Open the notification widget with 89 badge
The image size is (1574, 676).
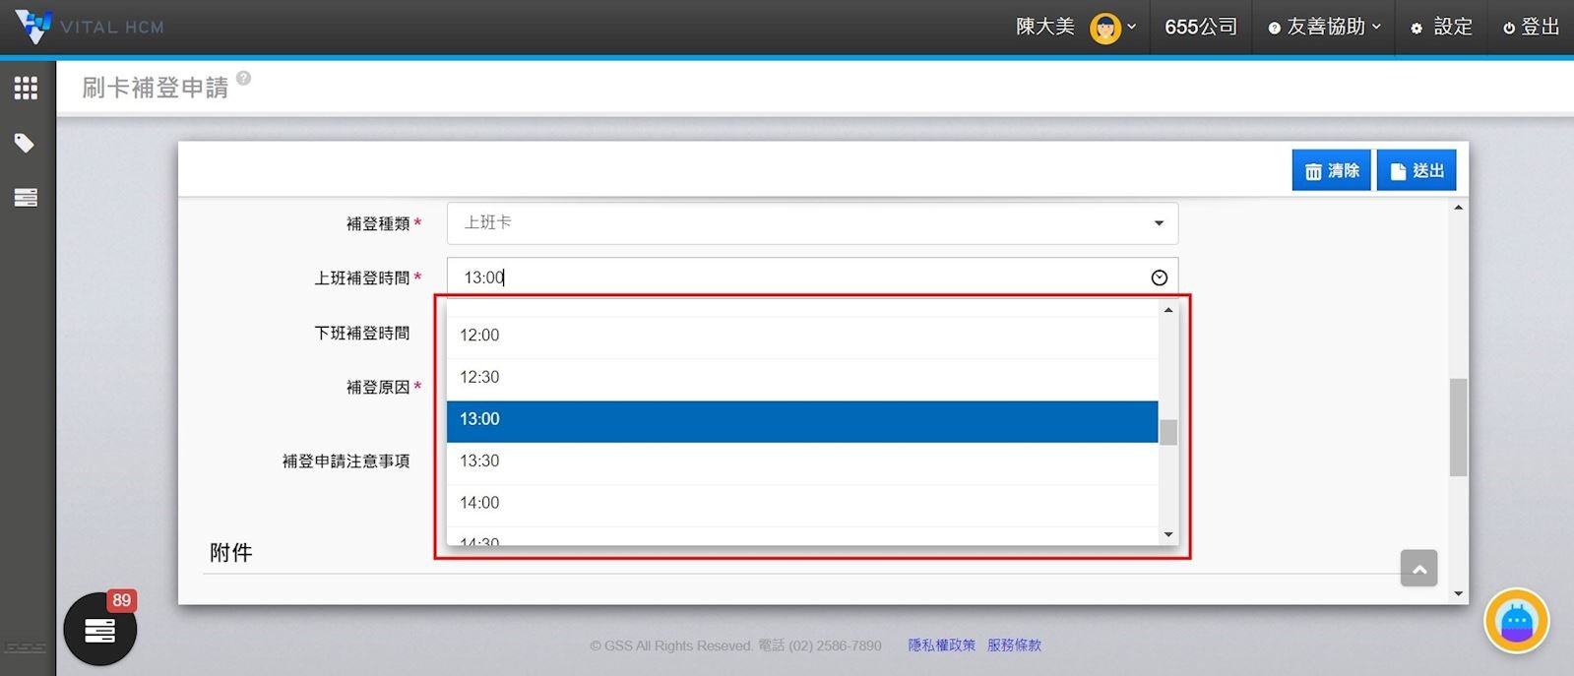click(100, 630)
